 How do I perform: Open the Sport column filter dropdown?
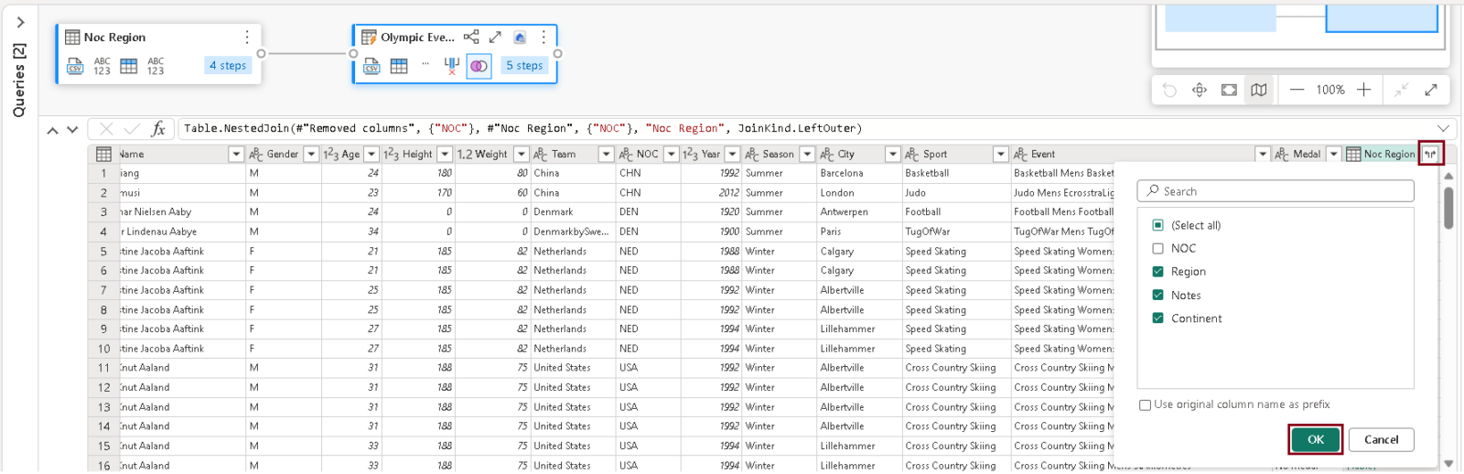click(x=1000, y=154)
